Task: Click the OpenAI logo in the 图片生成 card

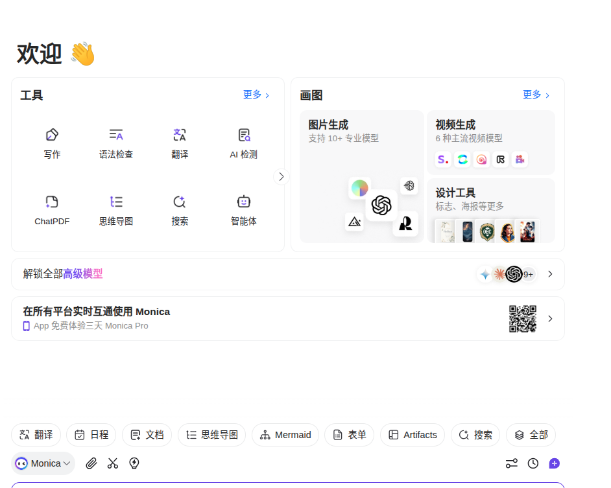Action: coord(381,205)
